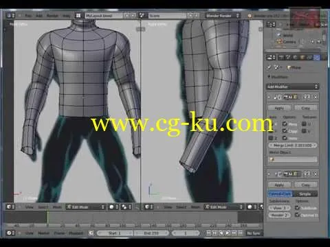Move Mirror modifier using up/down arrows
Screen dimensions: 330x247
pos(307,97)
